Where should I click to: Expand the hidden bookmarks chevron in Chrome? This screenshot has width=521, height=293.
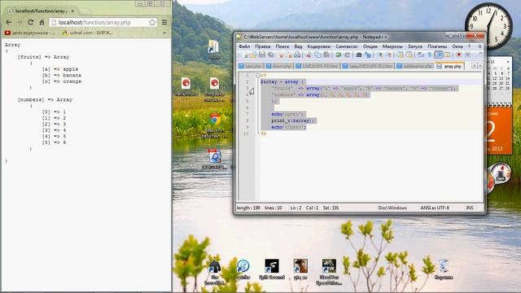[164, 33]
